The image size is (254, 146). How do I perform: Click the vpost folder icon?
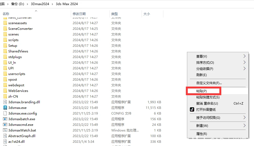pos(5,80)
